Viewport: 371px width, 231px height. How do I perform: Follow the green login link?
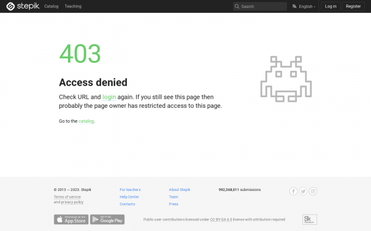pos(109,97)
